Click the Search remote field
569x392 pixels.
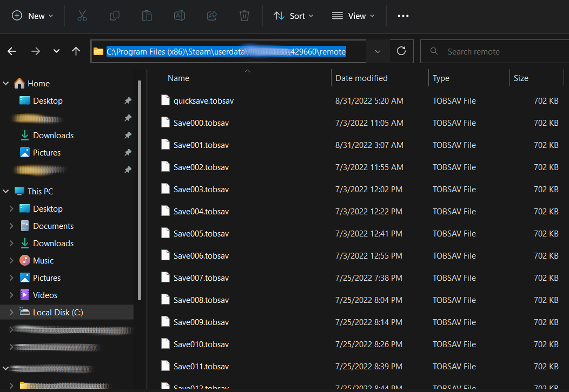[494, 51]
